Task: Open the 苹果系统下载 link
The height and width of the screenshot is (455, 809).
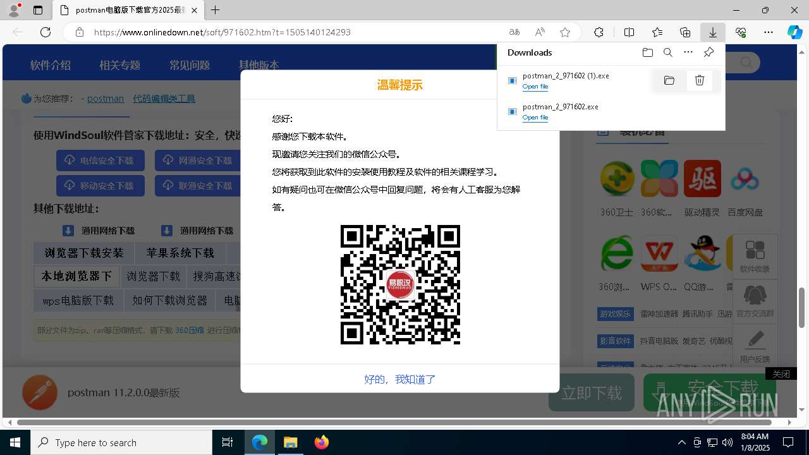Action: (x=180, y=253)
